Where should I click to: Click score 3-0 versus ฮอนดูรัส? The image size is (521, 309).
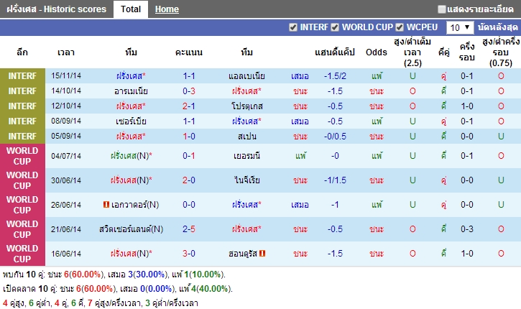tap(189, 254)
